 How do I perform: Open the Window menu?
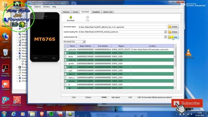46,6
